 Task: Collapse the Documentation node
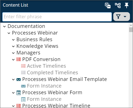[x=4, y=27]
